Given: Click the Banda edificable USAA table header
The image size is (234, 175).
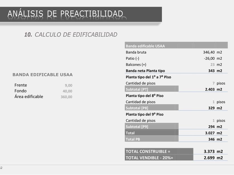Looking at the screenshot, I should 176,45.
